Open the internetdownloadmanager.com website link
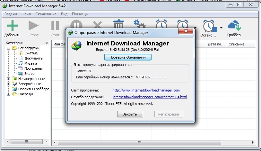The width and height of the screenshot is (261, 151). 146,90
